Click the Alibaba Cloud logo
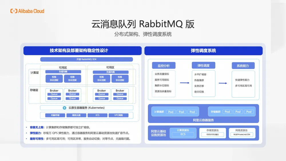The image size is (286, 161). [27, 11]
